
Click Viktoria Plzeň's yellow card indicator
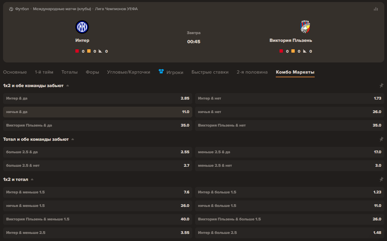coord(293,51)
